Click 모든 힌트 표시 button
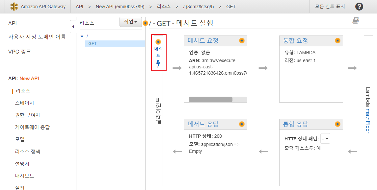Screen dimensions: 377x190 [330, 7]
